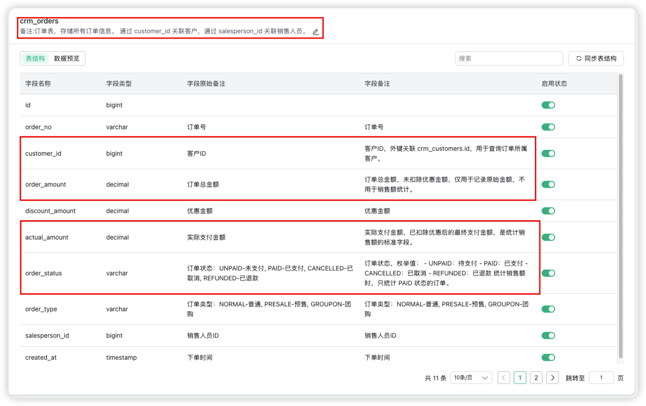Viewport: 646px width, 406px height.
Task: Disable the discount_amount field toggle
Action: click(x=548, y=210)
